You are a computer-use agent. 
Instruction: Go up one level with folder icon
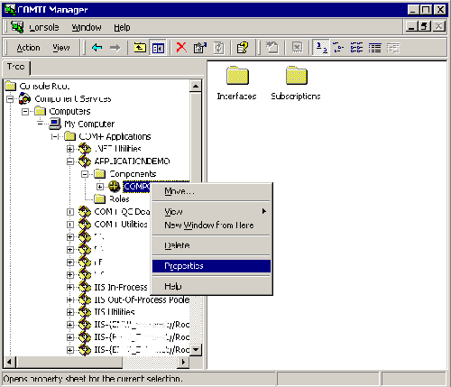pyautogui.click(x=140, y=48)
